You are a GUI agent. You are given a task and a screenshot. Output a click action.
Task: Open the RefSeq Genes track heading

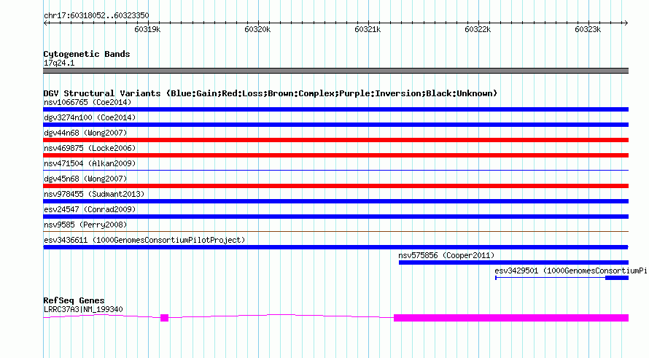[74, 300]
